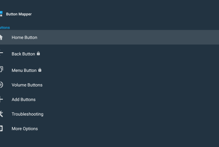Click the speaker icon beside Volume Buttons
Screen dimensions: 219x147
[x=1, y=85]
